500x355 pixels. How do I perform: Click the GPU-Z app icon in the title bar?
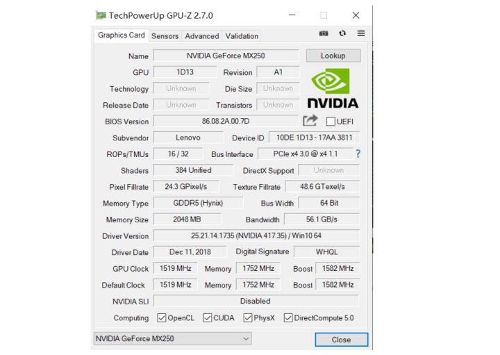(x=101, y=15)
